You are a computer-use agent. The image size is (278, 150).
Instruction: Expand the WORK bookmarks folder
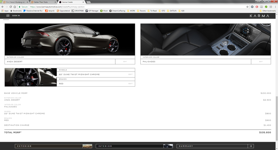coord(131,11)
